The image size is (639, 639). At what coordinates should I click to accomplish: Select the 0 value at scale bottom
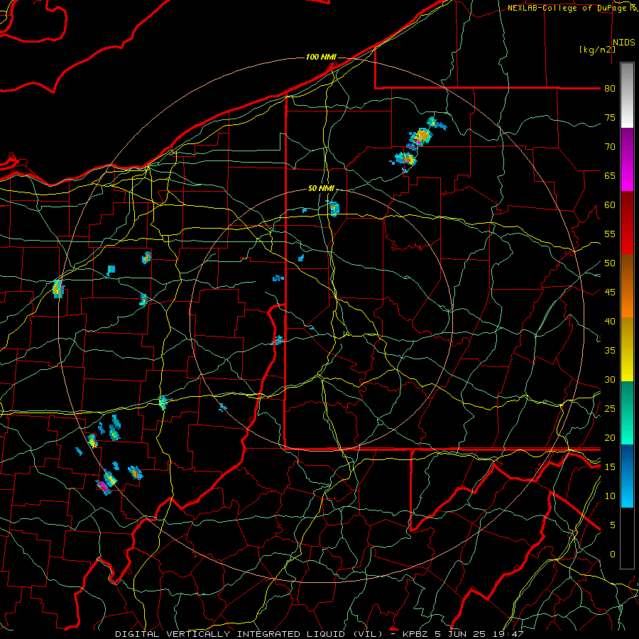[x=612, y=555]
